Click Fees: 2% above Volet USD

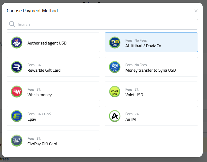click(132, 90)
